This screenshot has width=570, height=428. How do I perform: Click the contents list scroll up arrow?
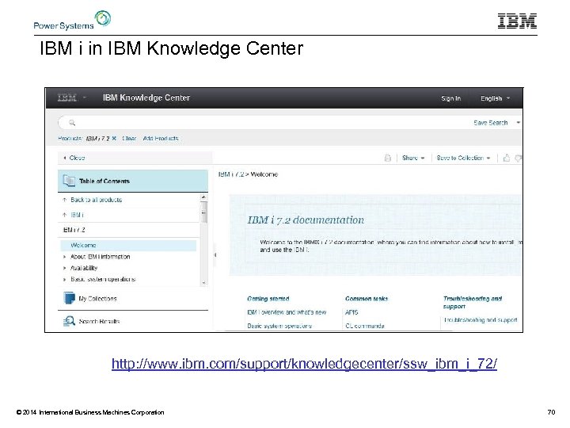click(203, 197)
